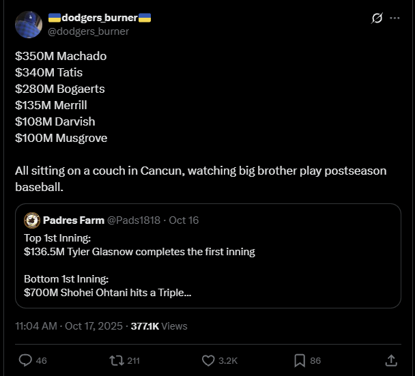Screen dimensions: 415x376
Task: Bookmark this post
Action: [299, 360]
